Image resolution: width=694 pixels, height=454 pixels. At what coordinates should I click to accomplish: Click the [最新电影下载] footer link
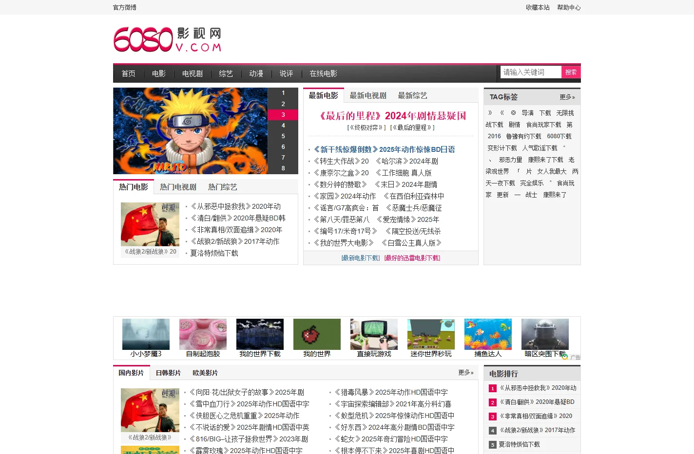tap(361, 258)
